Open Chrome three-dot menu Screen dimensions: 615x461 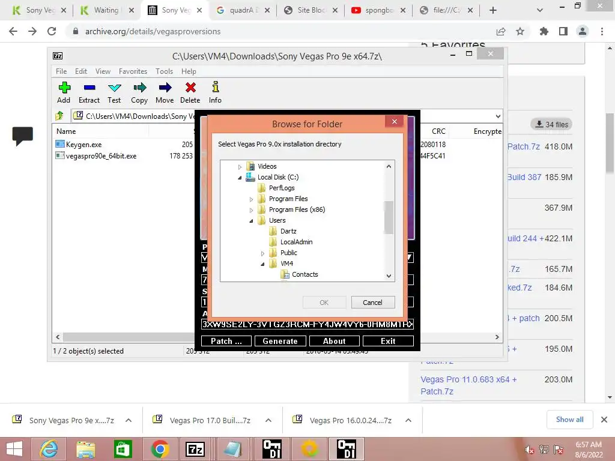pyautogui.click(x=602, y=31)
